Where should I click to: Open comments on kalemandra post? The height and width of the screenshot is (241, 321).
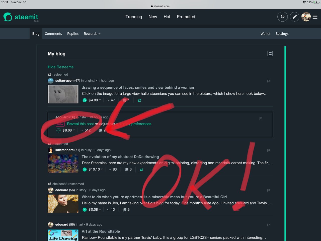point(128,169)
